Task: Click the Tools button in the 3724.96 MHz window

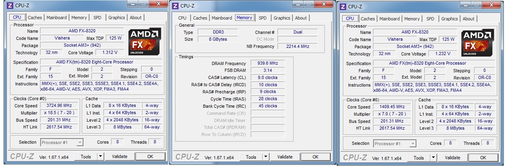Action: pos(86,157)
